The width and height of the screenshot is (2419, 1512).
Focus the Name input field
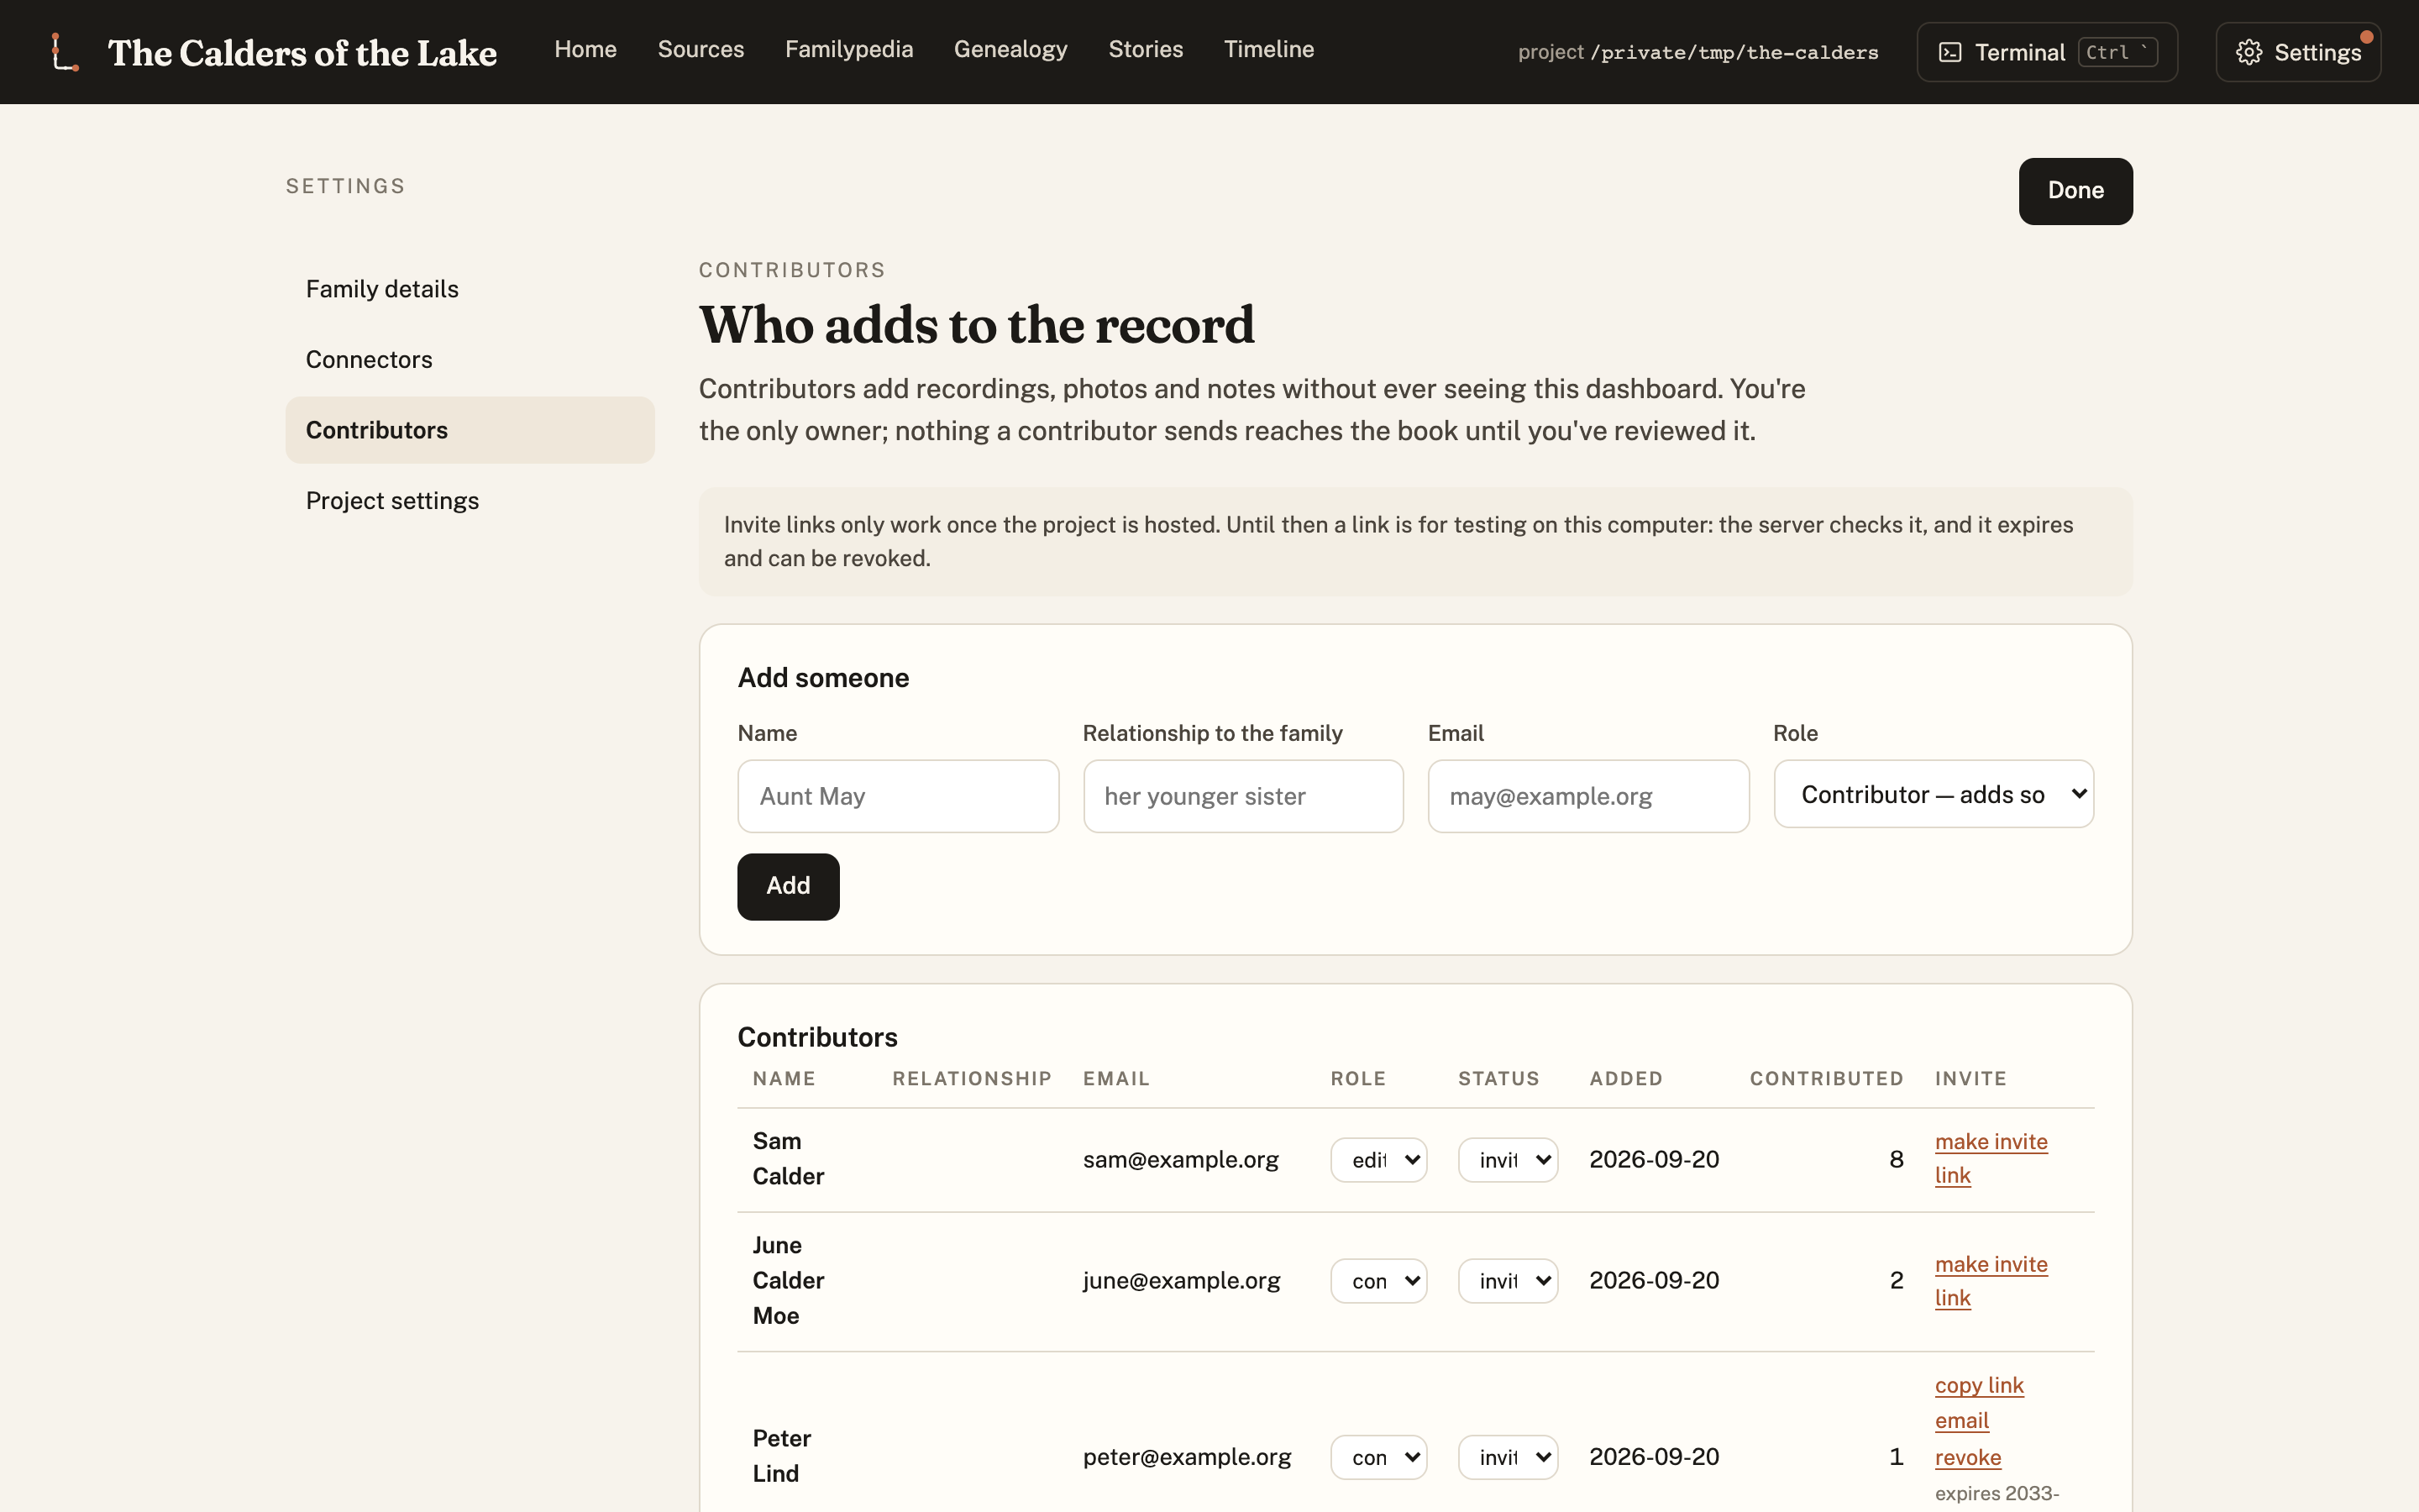click(x=898, y=796)
